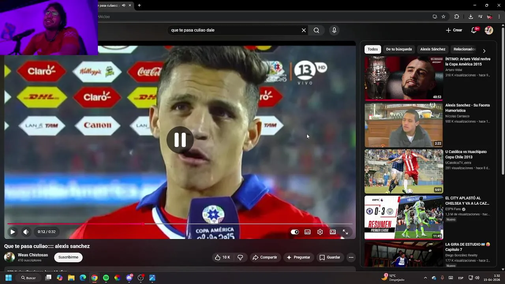Open Task View from the taskbar
Screen dimensions: 505x284
pos(48,278)
